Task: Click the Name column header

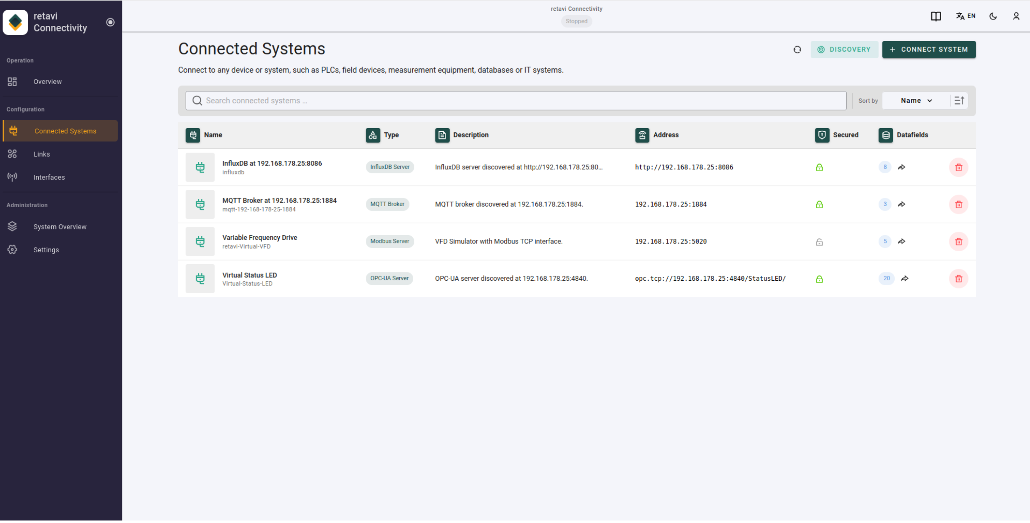Action: click(204, 135)
